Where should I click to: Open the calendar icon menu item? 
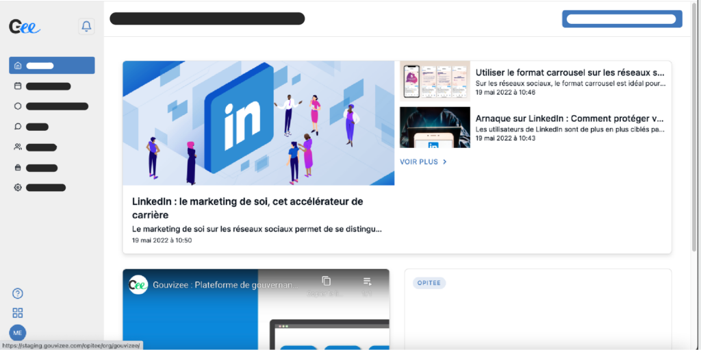(18, 86)
